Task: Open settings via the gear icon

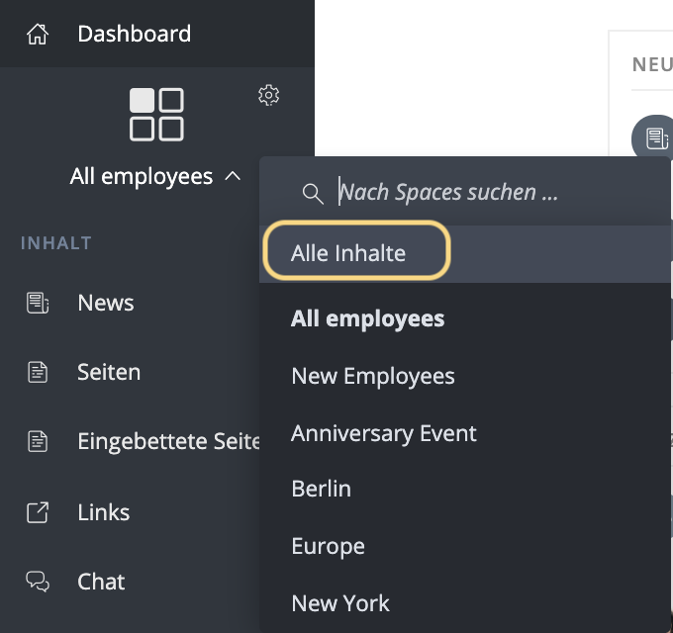Action: [268, 95]
